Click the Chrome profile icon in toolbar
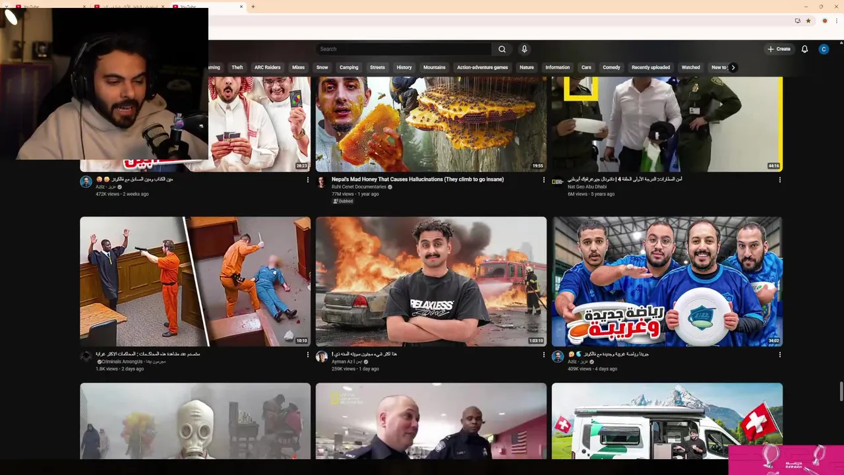This screenshot has height=475, width=844. tap(824, 20)
